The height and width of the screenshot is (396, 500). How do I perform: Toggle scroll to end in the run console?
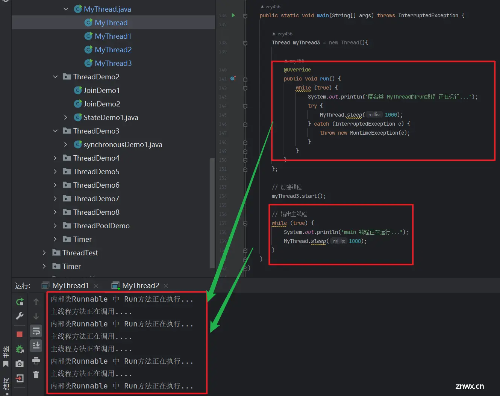tap(36, 345)
